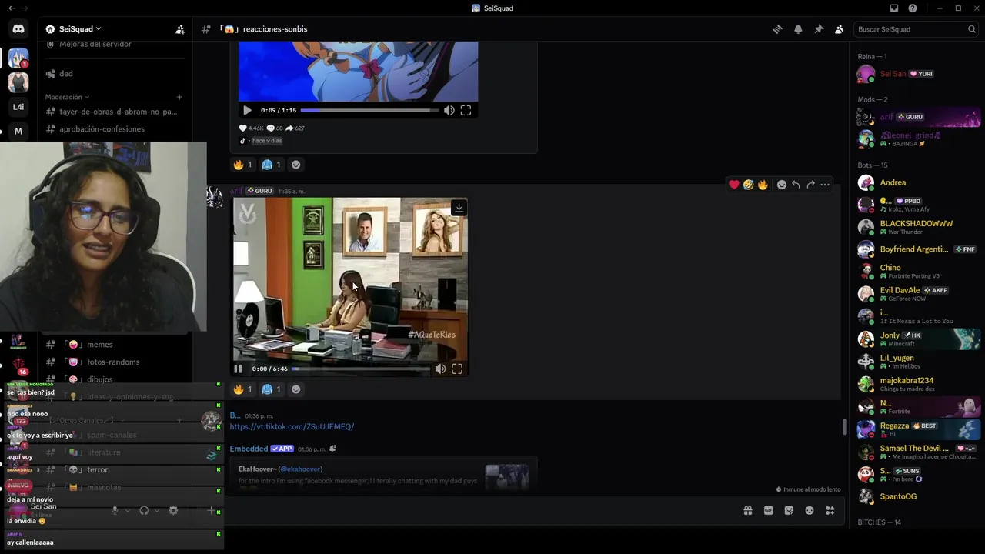Add reaction under the top video
Image resolution: width=985 pixels, height=554 pixels.
click(296, 165)
